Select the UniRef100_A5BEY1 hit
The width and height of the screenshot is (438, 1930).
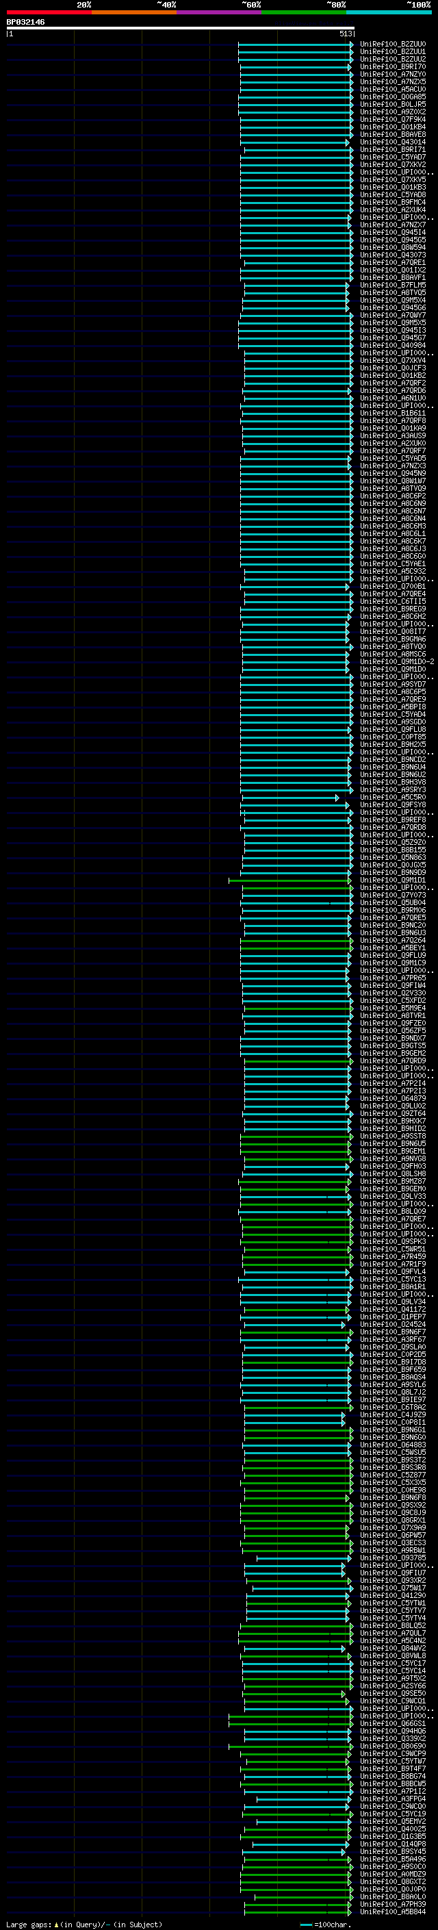tap(393, 948)
